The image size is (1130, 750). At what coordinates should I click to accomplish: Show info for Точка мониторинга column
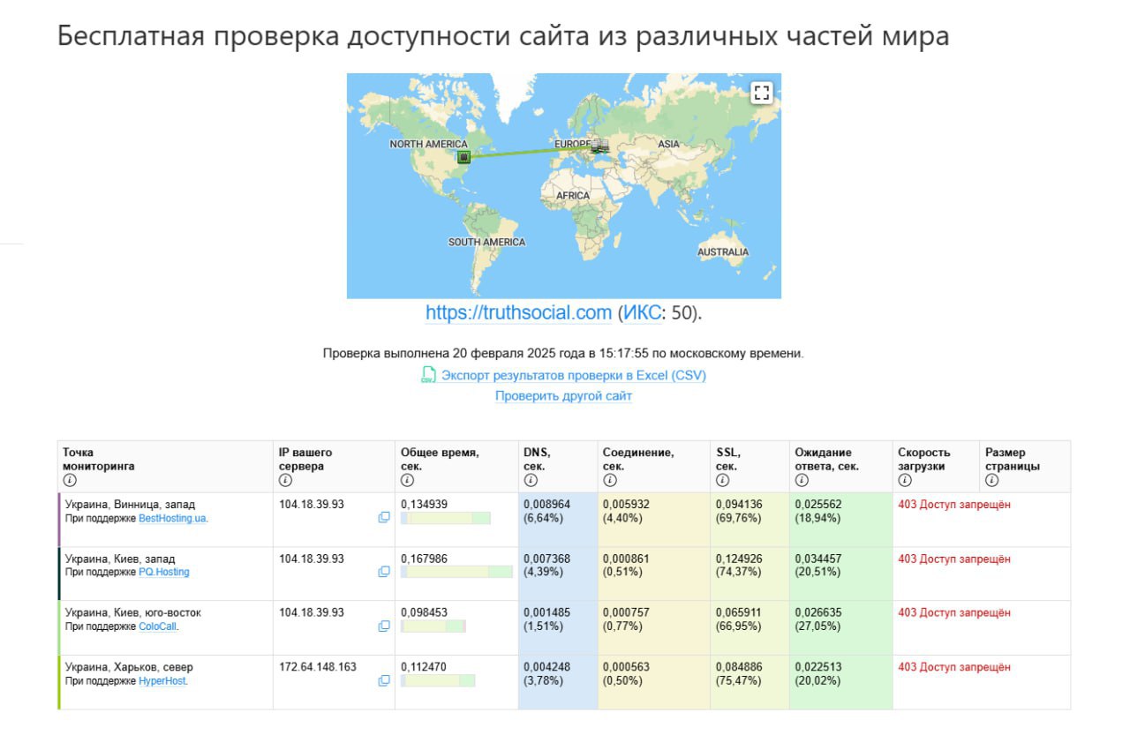(x=70, y=481)
